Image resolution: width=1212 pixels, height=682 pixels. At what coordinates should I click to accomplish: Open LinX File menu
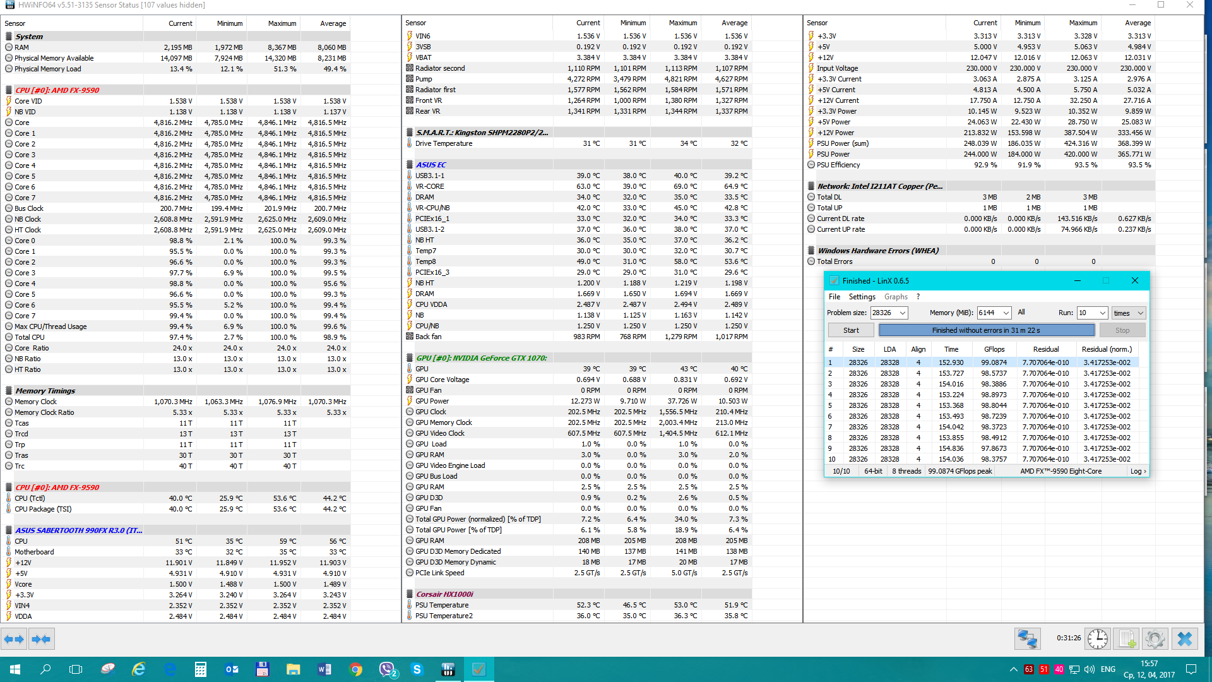(x=834, y=297)
